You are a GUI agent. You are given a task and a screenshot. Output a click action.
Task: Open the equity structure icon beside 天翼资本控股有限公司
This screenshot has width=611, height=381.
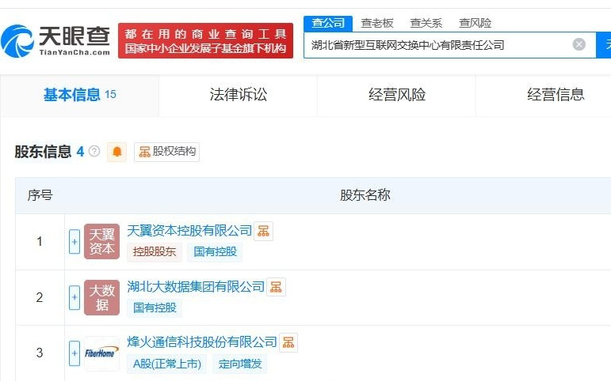[263, 232]
